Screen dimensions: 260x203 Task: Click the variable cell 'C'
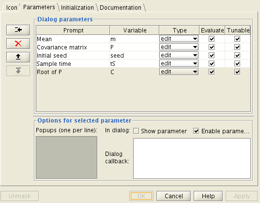coord(135,72)
